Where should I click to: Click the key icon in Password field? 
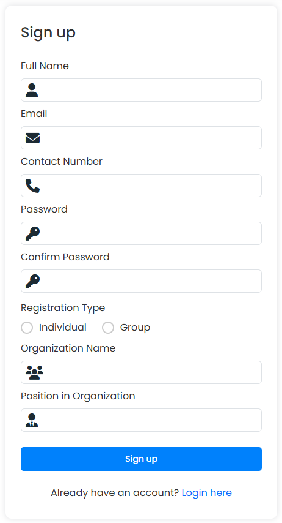pyautogui.click(x=32, y=233)
